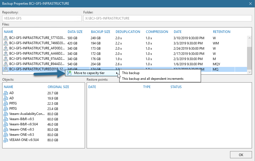Image resolution: width=255 pixels, height=161 pixels.
Task: Click the VM icon of the 22.5 GB PRTG object
Action: point(6,104)
